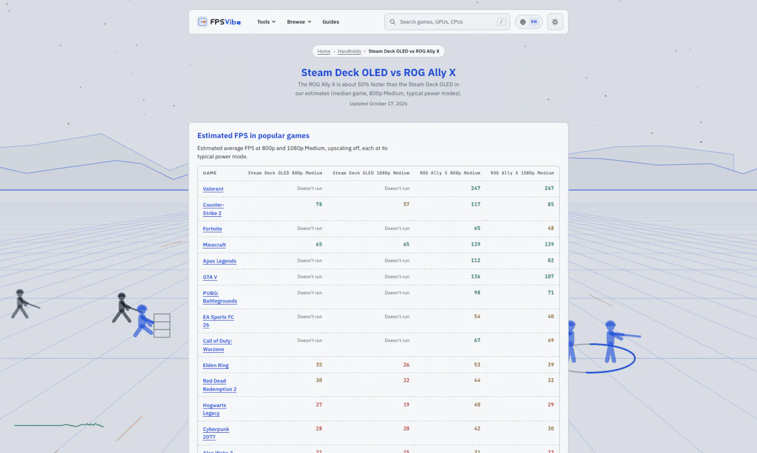Open the Guides menu item
This screenshot has width=757, height=453.
[331, 22]
